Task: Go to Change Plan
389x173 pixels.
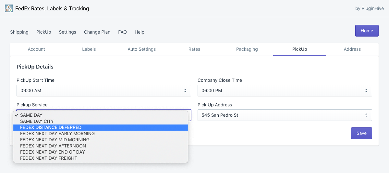Action: pyautogui.click(x=97, y=32)
